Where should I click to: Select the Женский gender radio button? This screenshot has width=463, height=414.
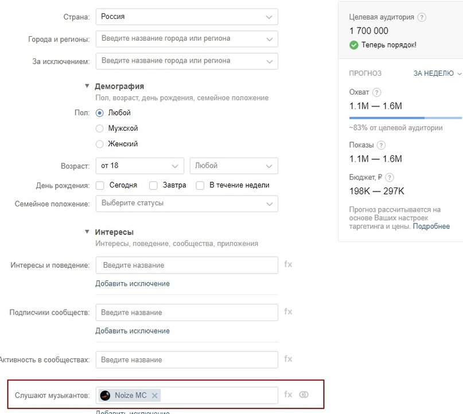(100, 144)
